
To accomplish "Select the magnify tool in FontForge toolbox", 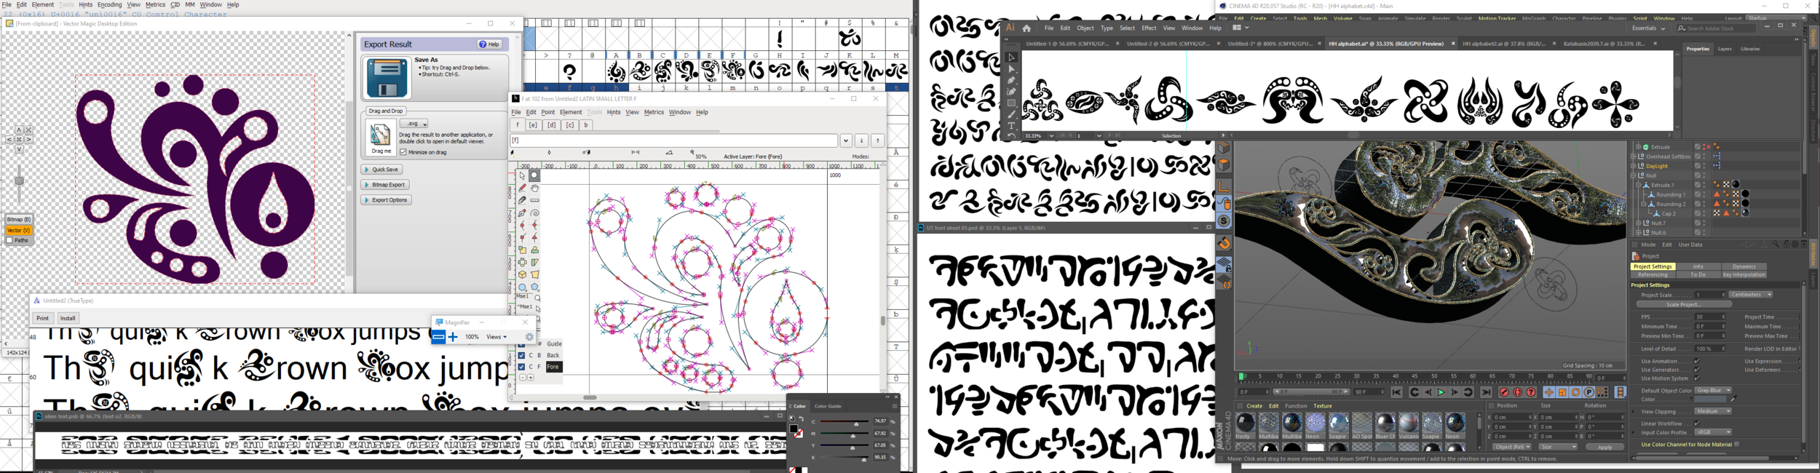I will tap(534, 176).
